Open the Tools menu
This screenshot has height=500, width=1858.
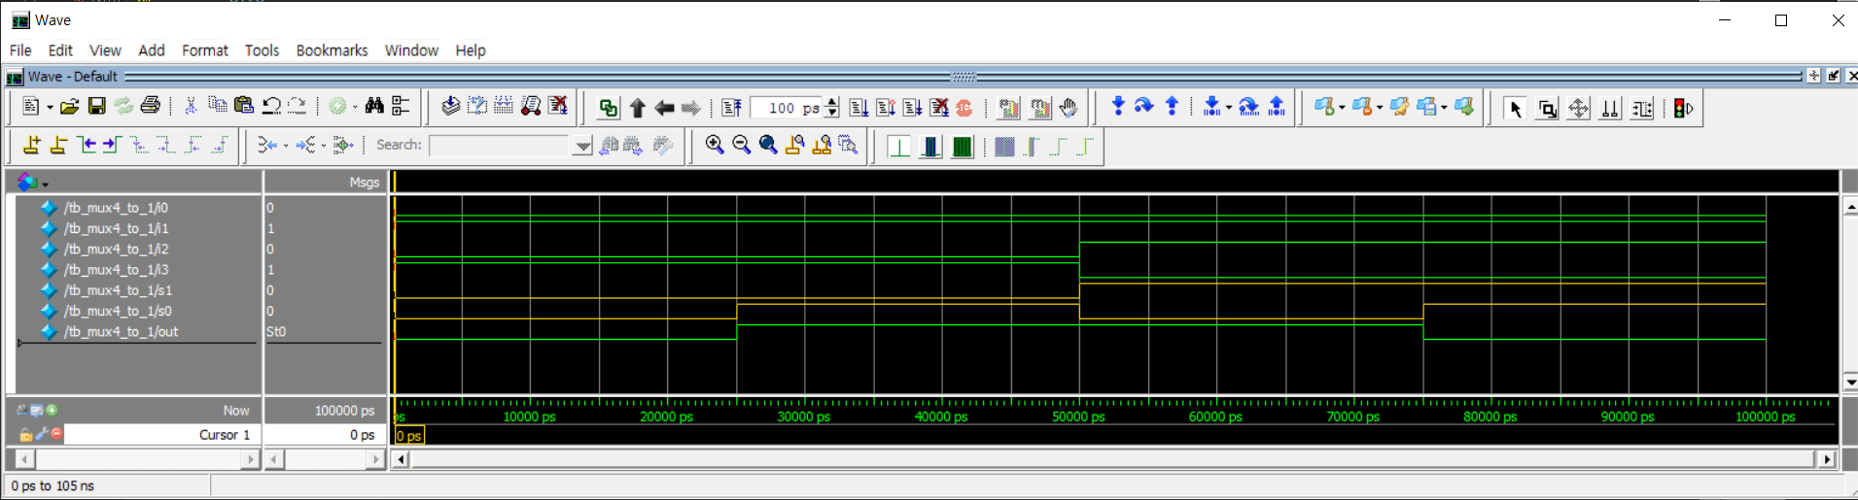coord(262,50)
